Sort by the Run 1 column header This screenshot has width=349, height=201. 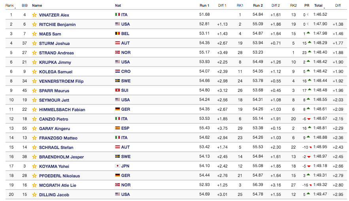(x=204, y=6)
